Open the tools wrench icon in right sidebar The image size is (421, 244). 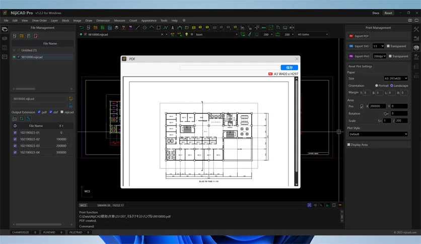416,29
